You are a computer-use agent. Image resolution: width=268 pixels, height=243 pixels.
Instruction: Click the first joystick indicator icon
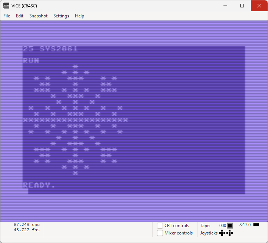(222, 233)
